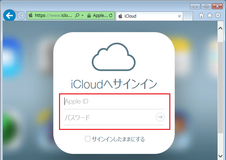This screenshot has height=160, width=226.
Task: Click into the Apple ID field
Action: 114,101
